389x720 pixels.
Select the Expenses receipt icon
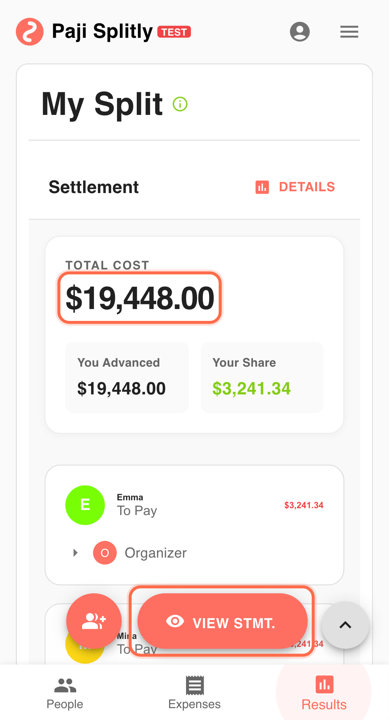(194, 685)
